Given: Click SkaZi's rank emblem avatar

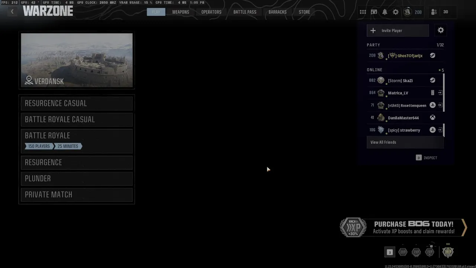Looking at the screenshot, I should click(381, 80).
